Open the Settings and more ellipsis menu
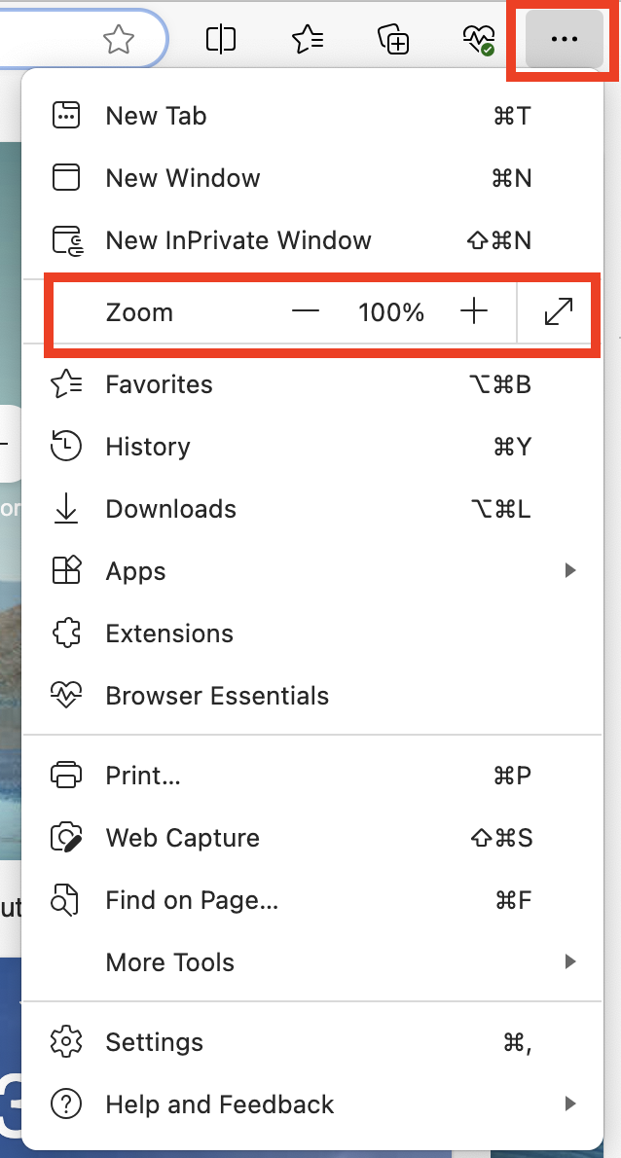This screenshot has height=1158, width=621. tap(563, 40)
